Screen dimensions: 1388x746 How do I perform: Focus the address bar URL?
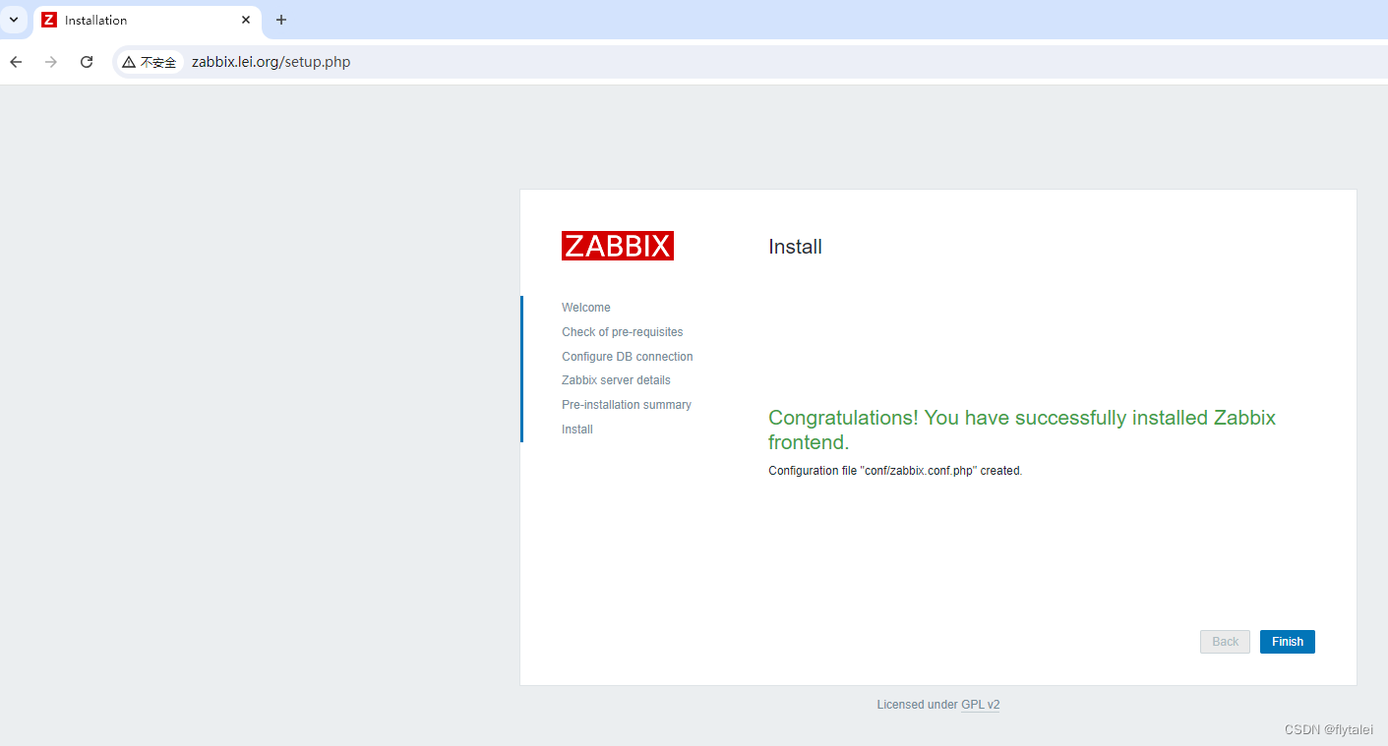click(271, 62)
